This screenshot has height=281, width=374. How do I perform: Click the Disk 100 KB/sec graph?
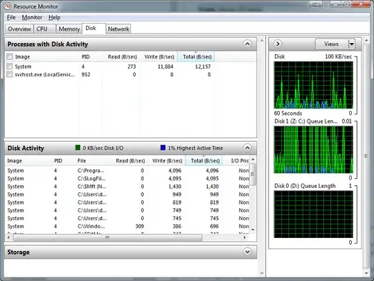pos(314,85)
